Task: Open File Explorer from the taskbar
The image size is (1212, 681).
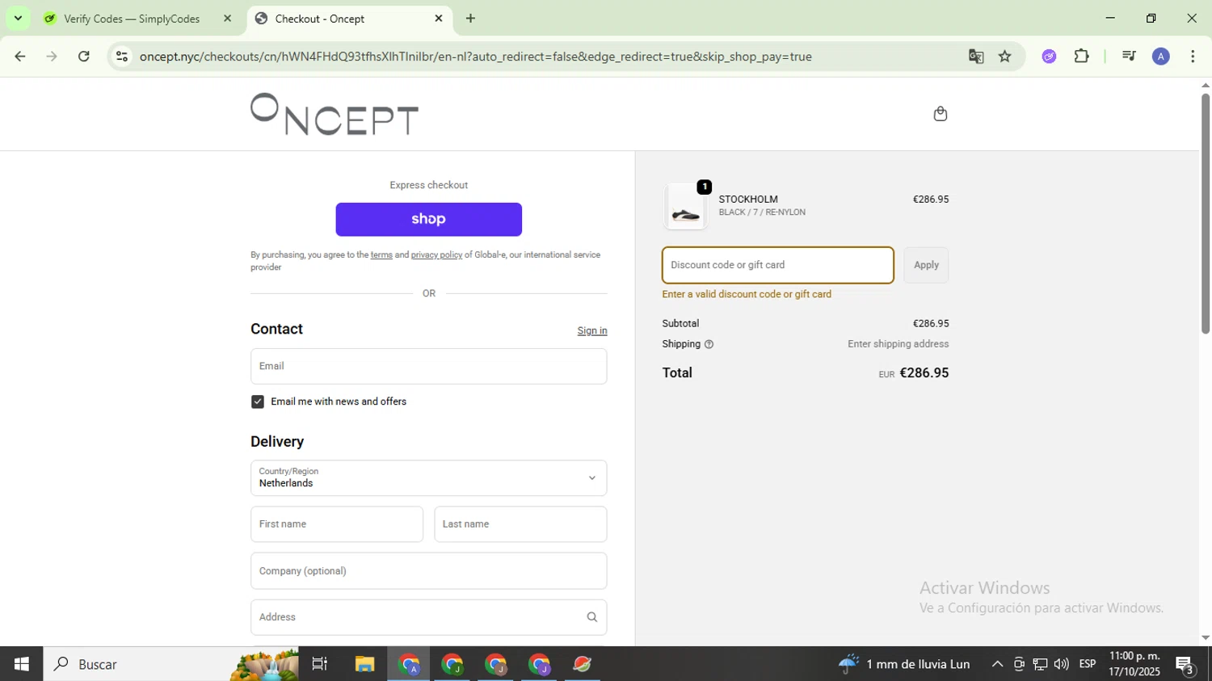Action: tap(364, 664)
